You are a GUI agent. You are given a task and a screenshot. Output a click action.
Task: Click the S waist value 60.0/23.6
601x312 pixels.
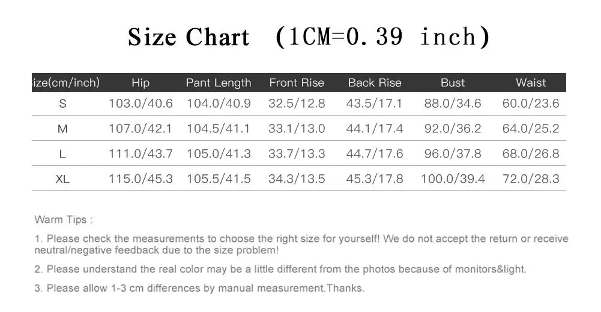pyautogui.click(x=531, y=104)
